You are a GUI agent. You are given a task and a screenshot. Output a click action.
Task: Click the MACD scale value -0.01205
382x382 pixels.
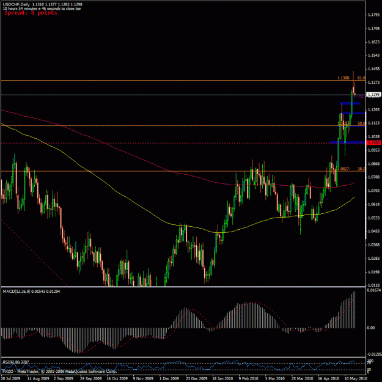pos(374,354)
